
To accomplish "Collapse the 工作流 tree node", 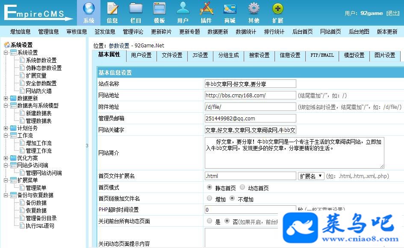I will tap(6, 135).
